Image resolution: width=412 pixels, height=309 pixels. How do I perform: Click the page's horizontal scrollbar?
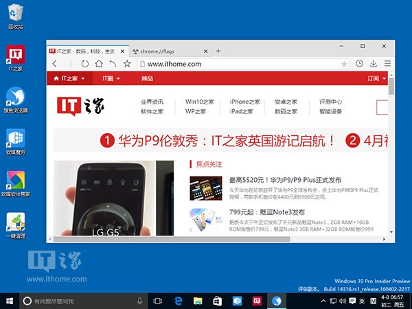point(172,238)
